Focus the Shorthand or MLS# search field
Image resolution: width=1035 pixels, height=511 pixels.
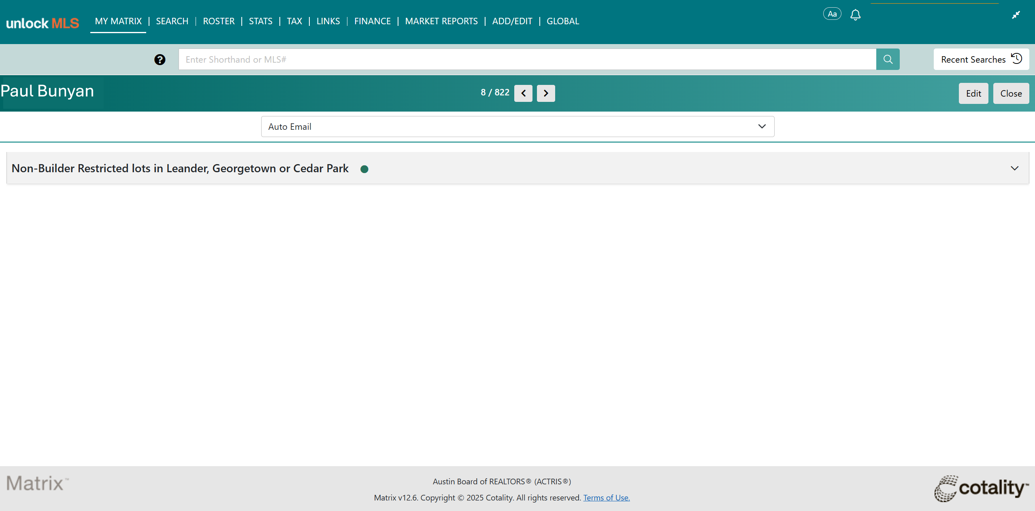point(527,59)
